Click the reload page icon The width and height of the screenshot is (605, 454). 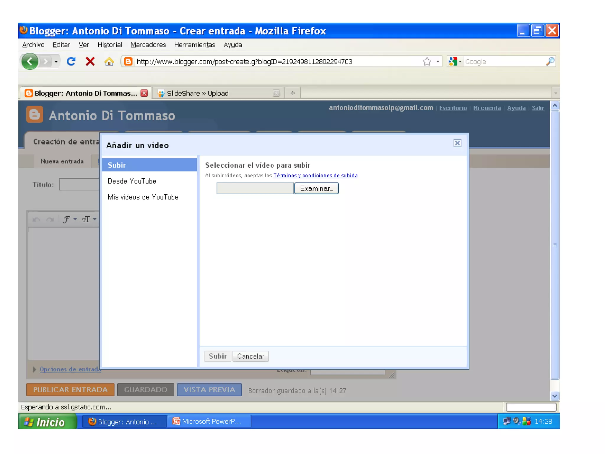71,61
